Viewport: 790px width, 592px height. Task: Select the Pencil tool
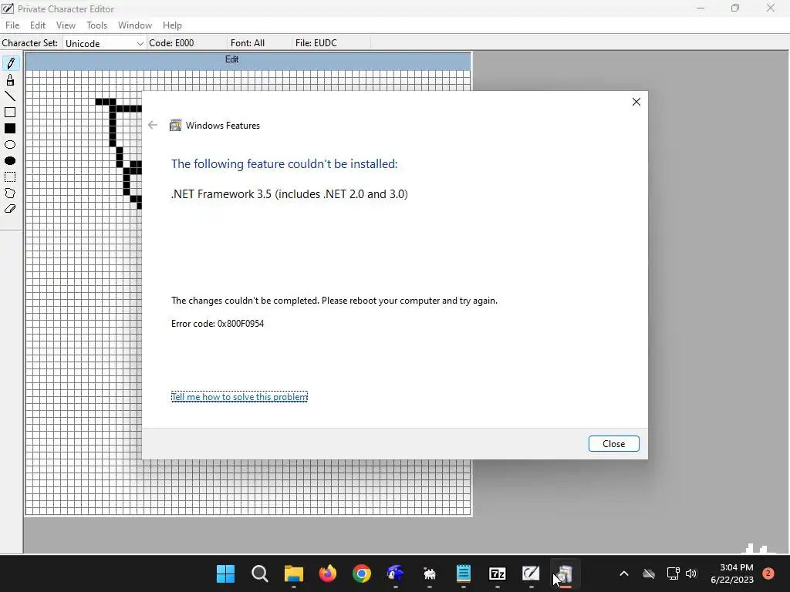tap(11, 63)
